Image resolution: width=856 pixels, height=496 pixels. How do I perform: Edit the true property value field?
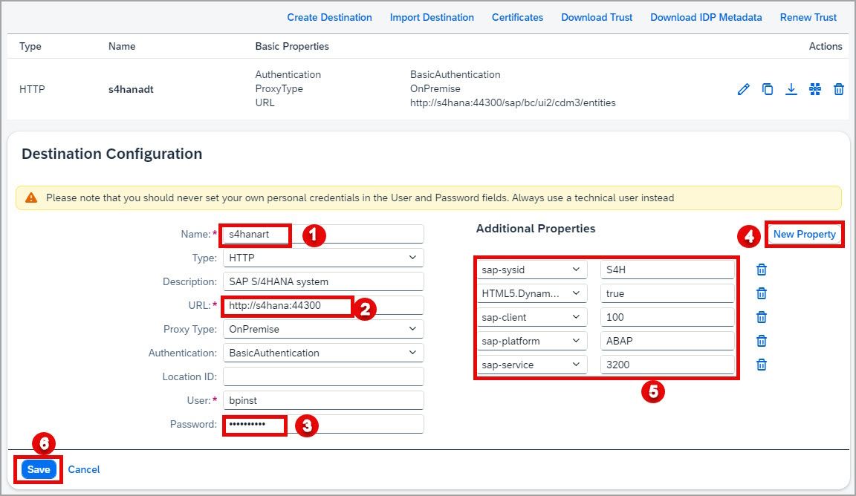coord(667,293)
